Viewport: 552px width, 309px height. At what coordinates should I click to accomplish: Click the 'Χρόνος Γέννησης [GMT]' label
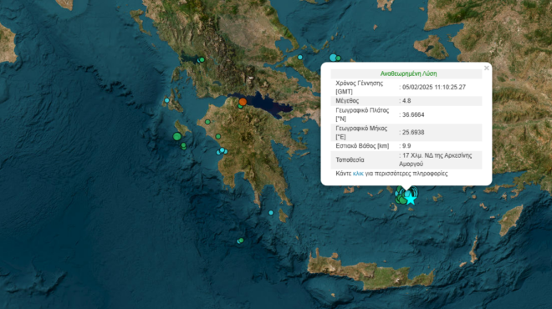pos(359,88)
